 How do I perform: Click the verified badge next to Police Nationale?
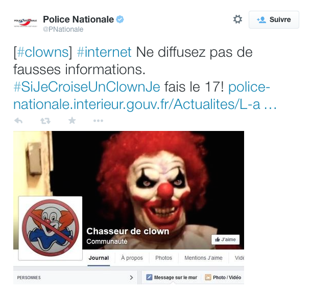pyautogui.click(x=120, y=19)
